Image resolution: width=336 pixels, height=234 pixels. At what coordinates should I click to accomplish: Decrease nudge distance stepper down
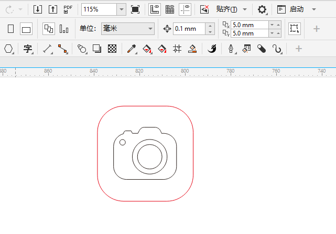pyautogui.click(x=210, y=32)
